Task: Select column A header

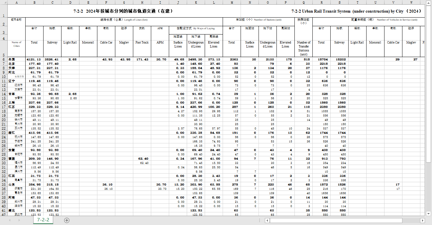Action: click(x=16, y=2)
